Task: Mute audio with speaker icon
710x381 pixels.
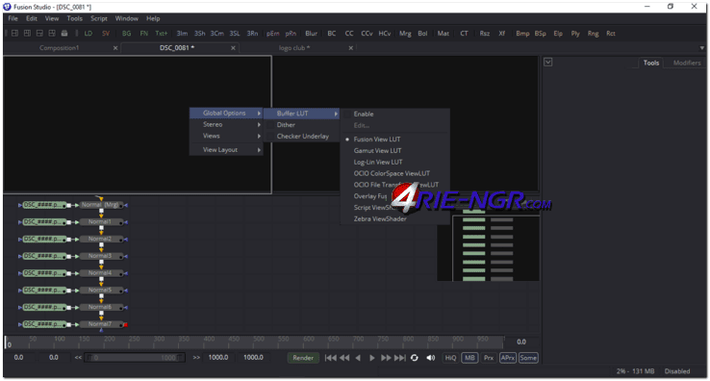Action: [x=431, y=358]
